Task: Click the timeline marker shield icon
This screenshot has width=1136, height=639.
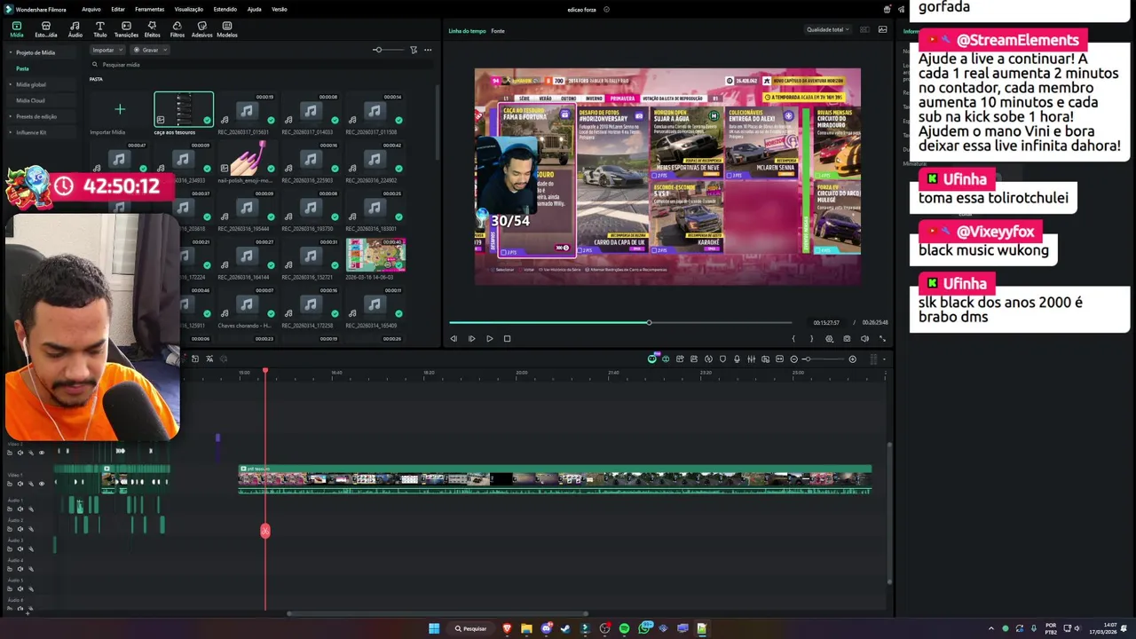Action: [x=722, y=359]
